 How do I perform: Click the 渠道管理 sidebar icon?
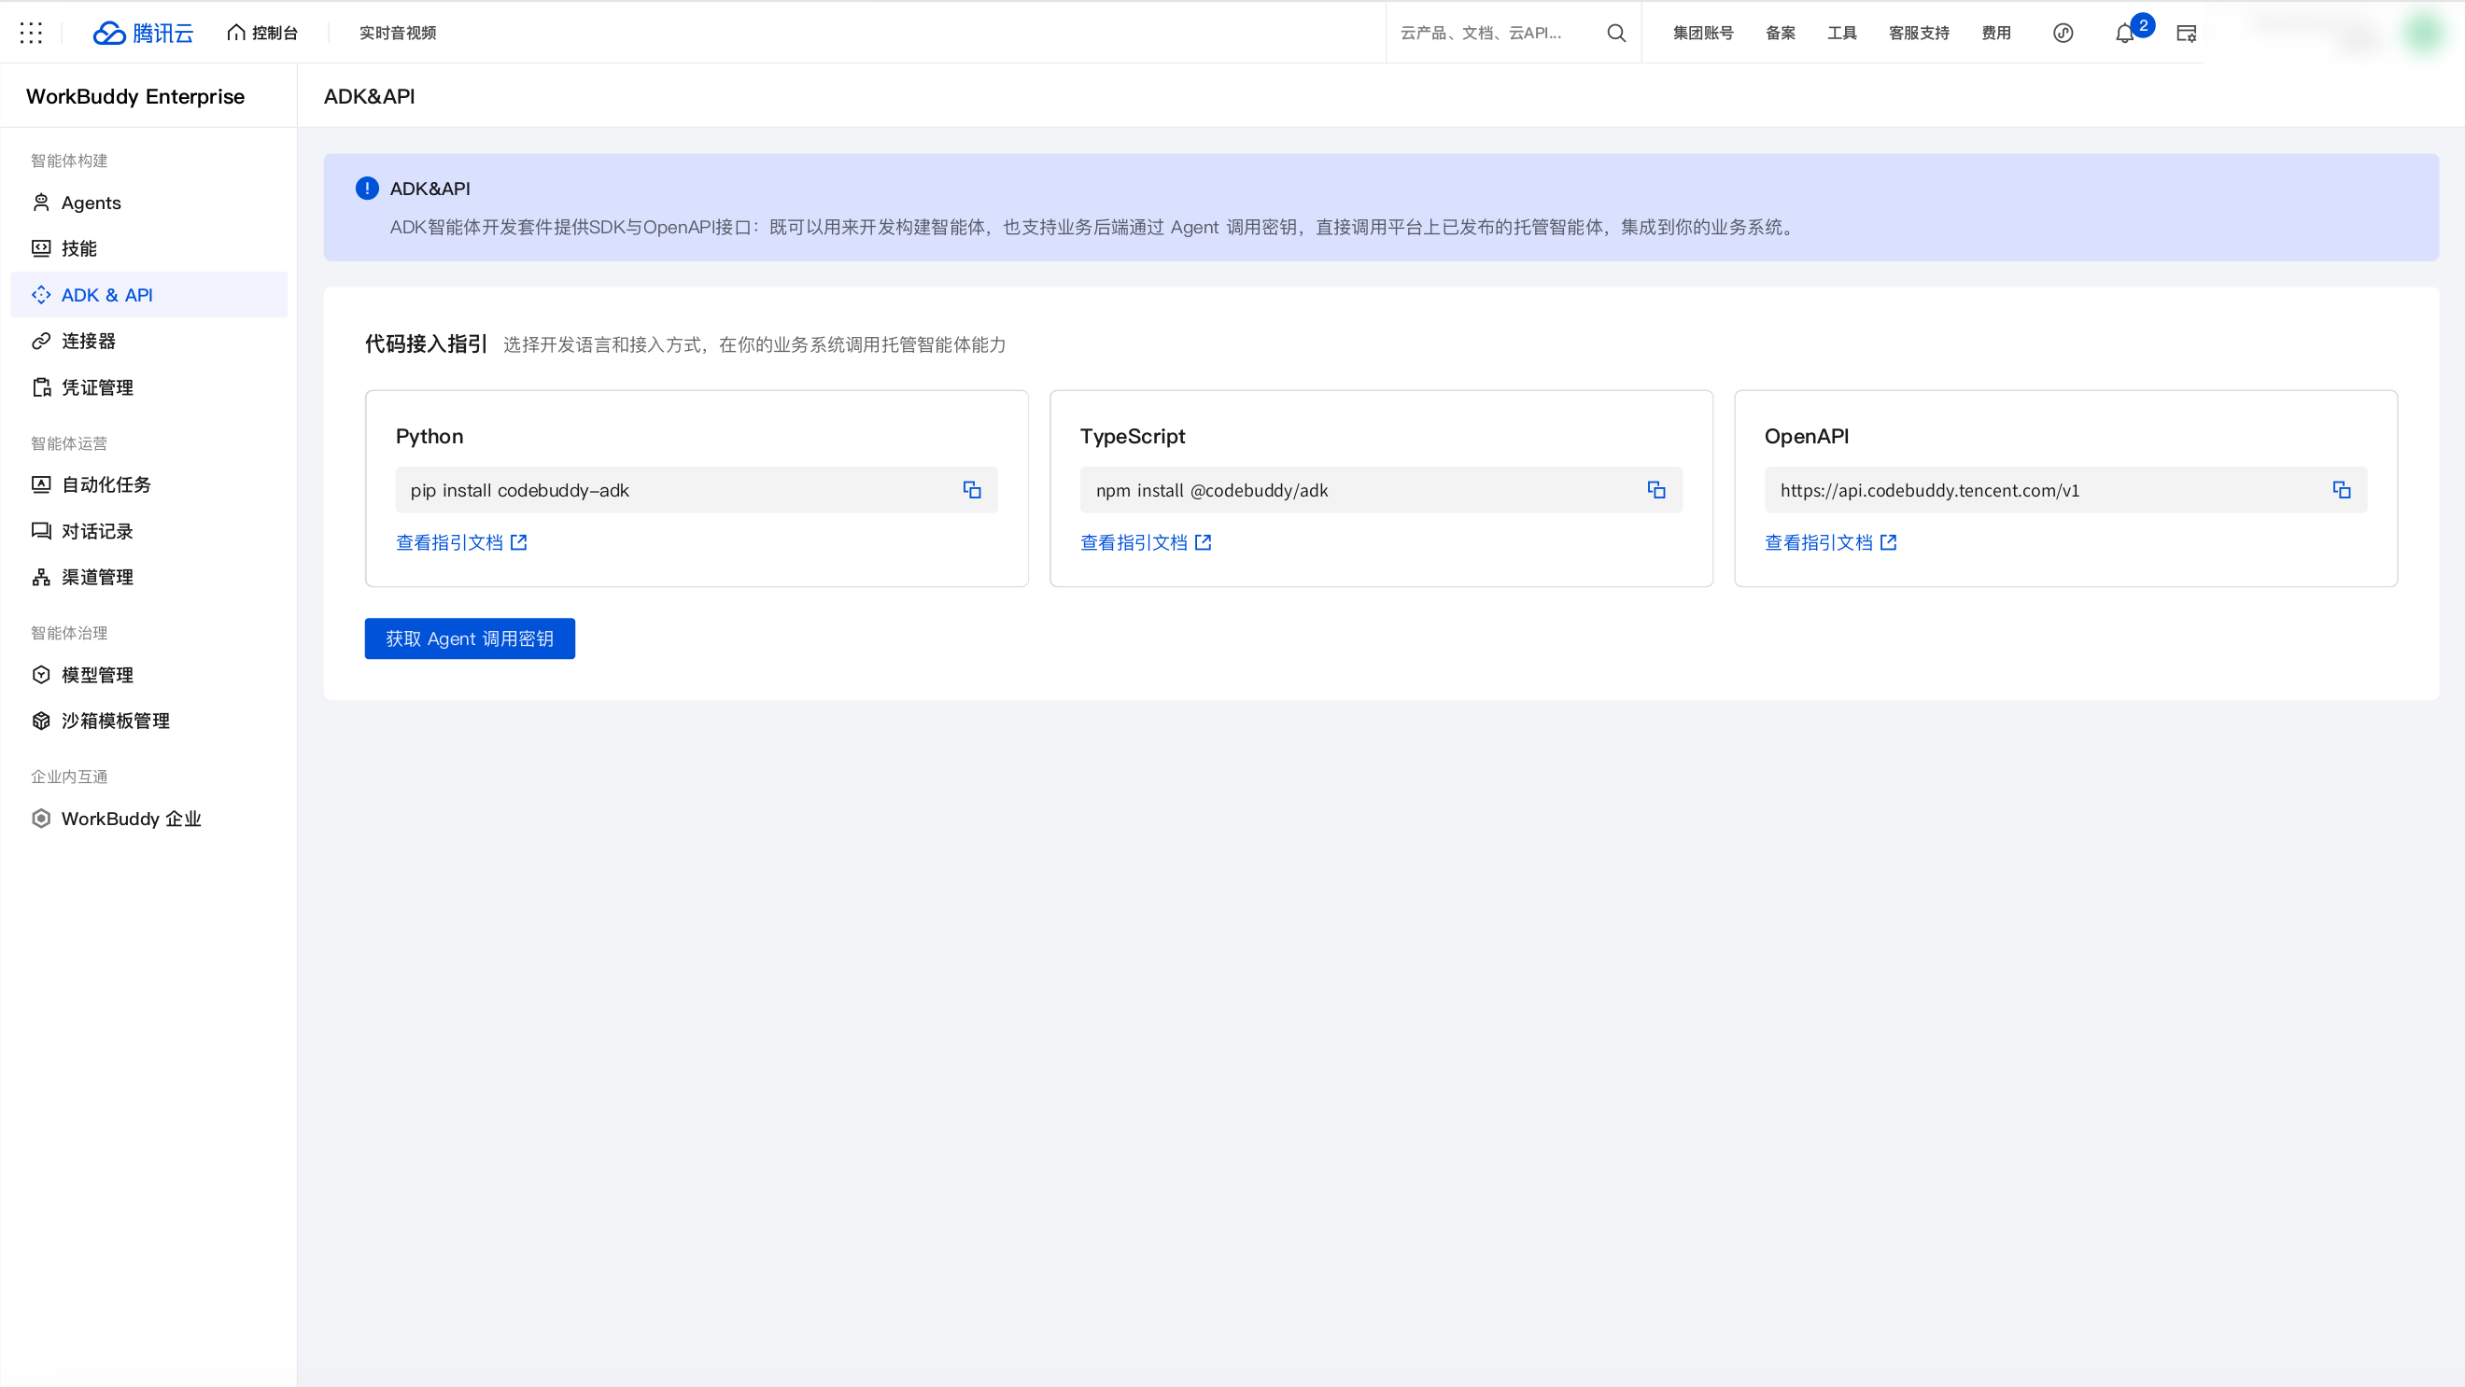(41, 577)
